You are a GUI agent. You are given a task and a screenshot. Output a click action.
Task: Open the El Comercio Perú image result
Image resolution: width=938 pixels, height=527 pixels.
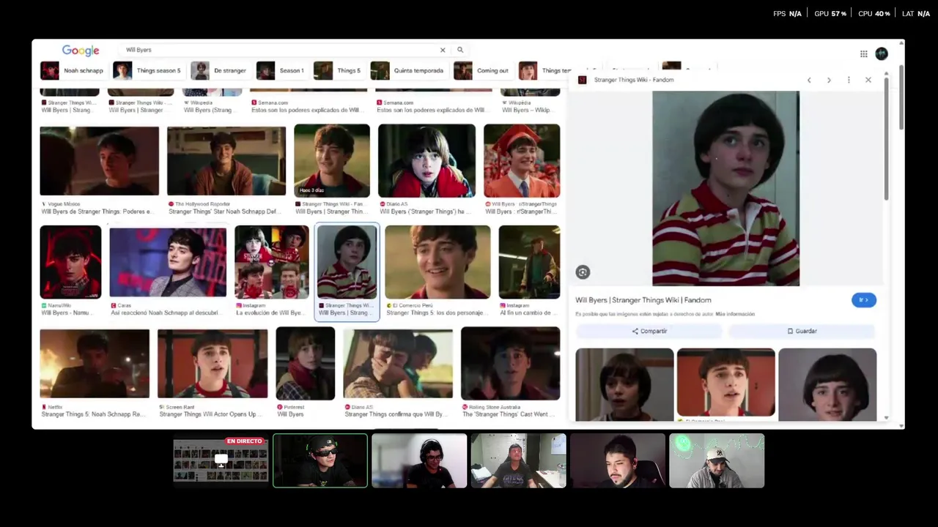pos(437,262)
